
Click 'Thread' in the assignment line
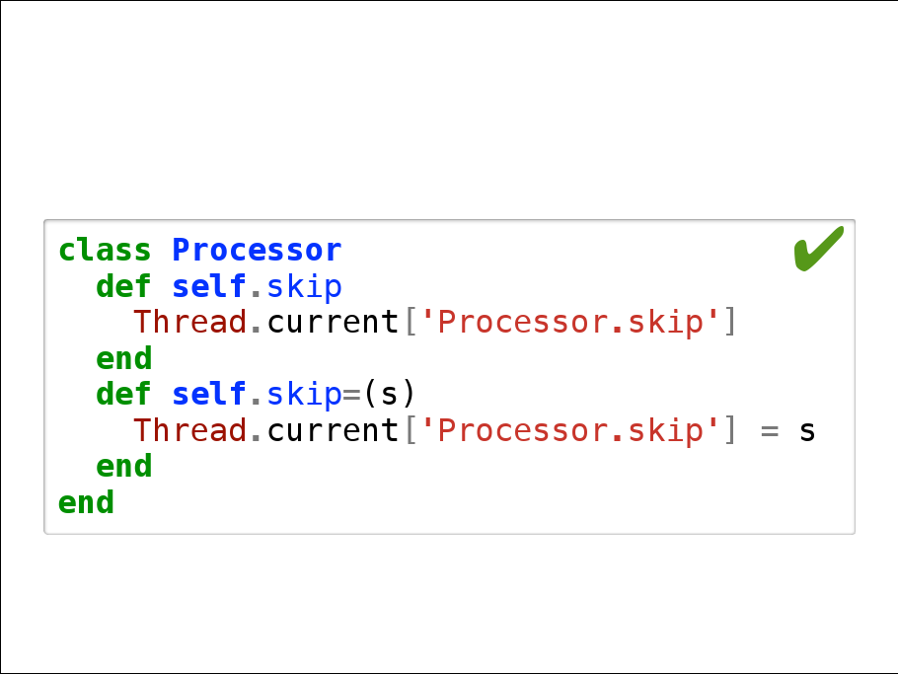tap(189, 430)
